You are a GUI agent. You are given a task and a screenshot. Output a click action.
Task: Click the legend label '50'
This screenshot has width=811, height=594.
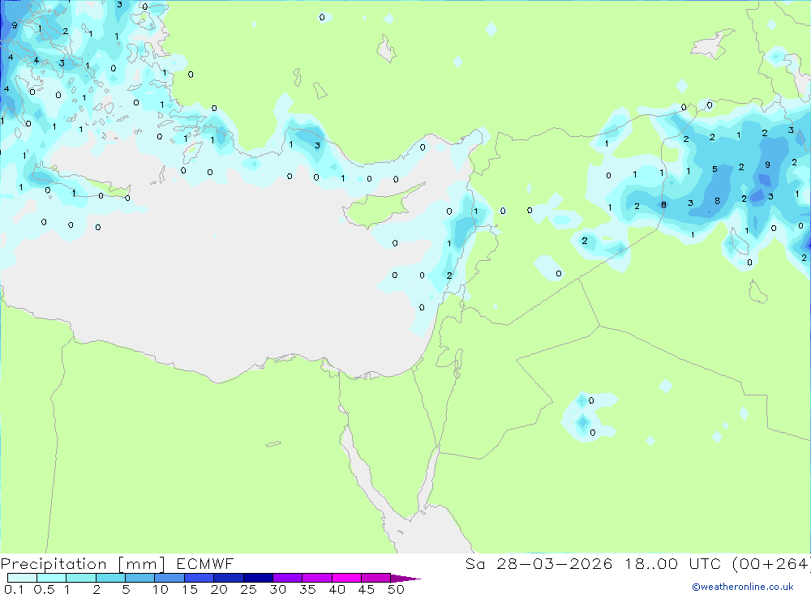pos(396,589)
